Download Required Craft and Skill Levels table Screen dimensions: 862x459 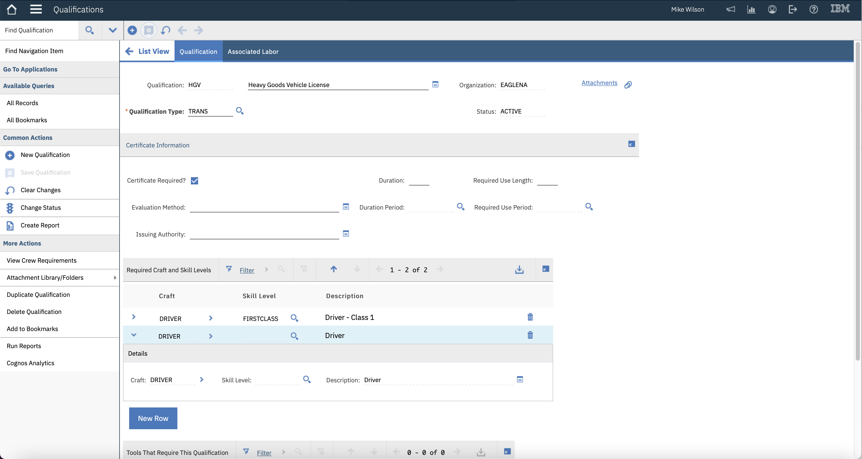[x=519, y=269]
